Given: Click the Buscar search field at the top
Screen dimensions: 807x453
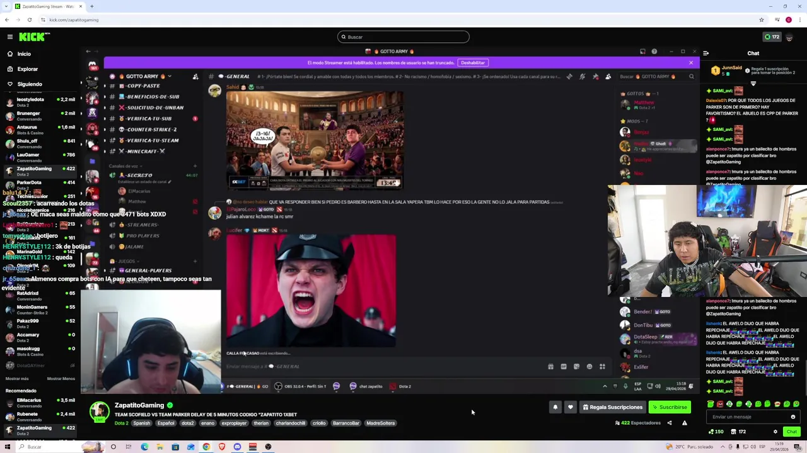Looking at the screenshot, I should click(x=403, y=37).
